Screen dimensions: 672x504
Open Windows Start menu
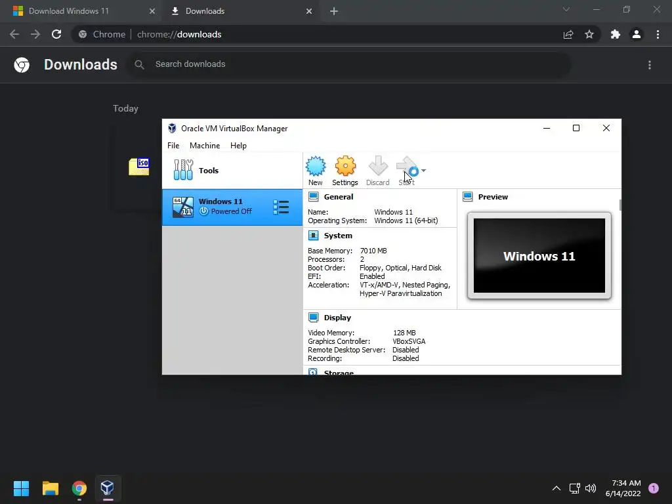pyautogui.click(x=21, y=488)
